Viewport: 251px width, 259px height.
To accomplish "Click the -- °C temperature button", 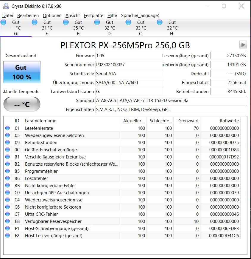I will click(x=22, y=104).
